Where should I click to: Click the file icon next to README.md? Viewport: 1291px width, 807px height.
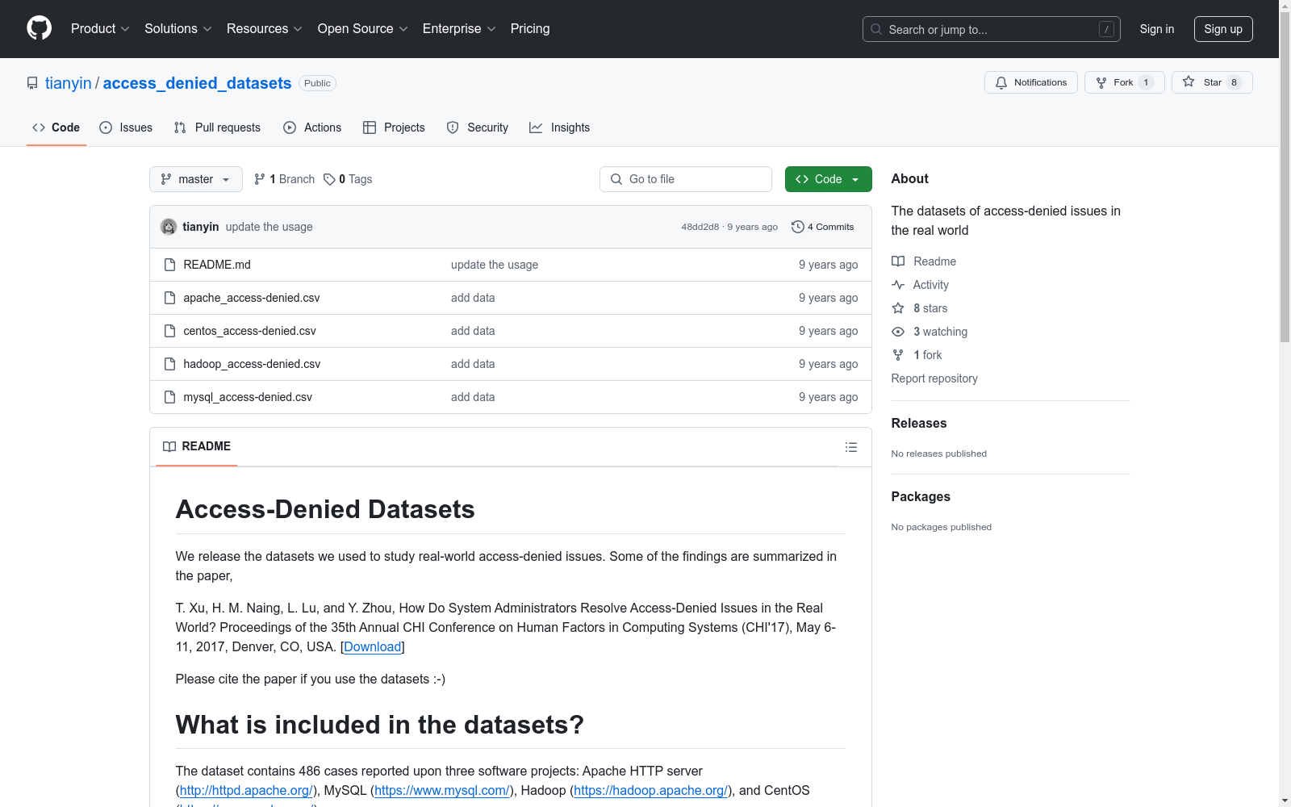tap(169, 265)
